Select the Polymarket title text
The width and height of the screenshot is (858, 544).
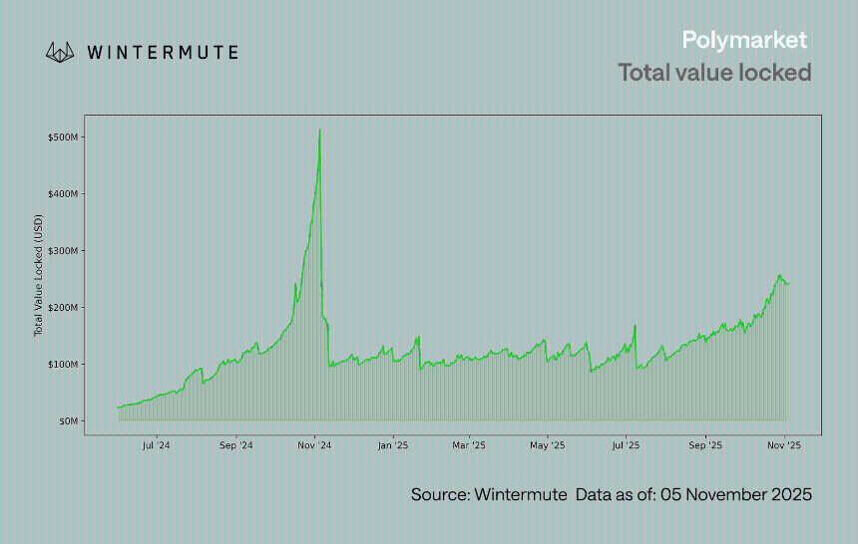pos(744,40)
